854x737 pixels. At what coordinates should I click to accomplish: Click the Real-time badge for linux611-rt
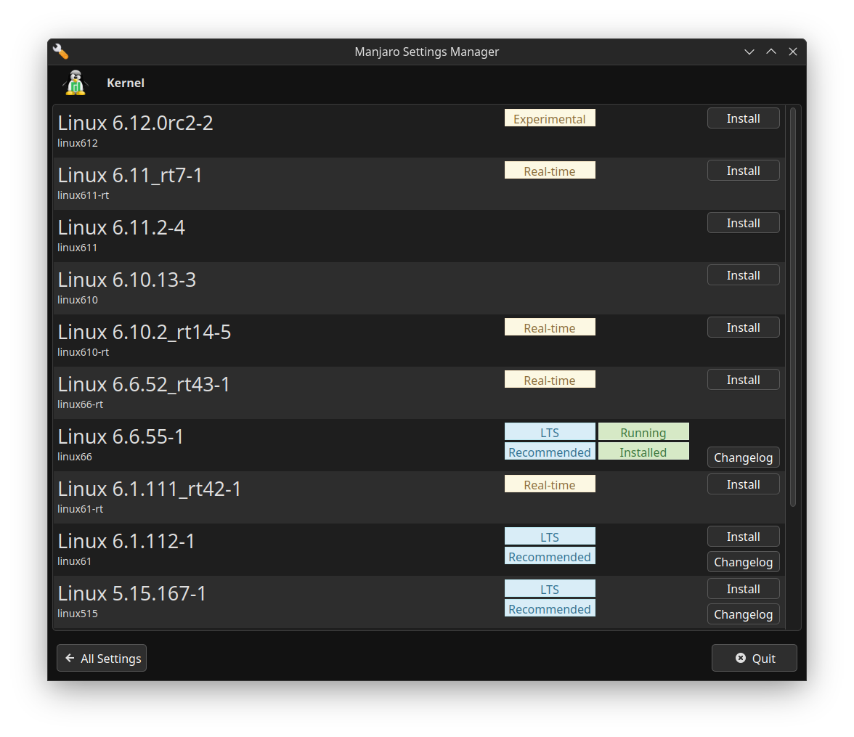point(550,171)
